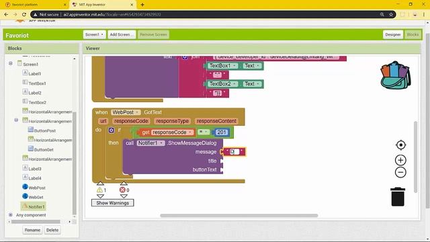Screen dimensions: 430x242
Task: Switch to the Blocks view
Action: 413,34
